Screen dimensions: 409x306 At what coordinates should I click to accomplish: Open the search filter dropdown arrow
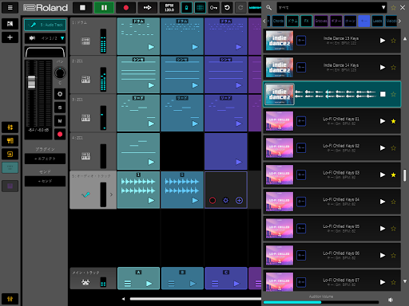[383, 7]
